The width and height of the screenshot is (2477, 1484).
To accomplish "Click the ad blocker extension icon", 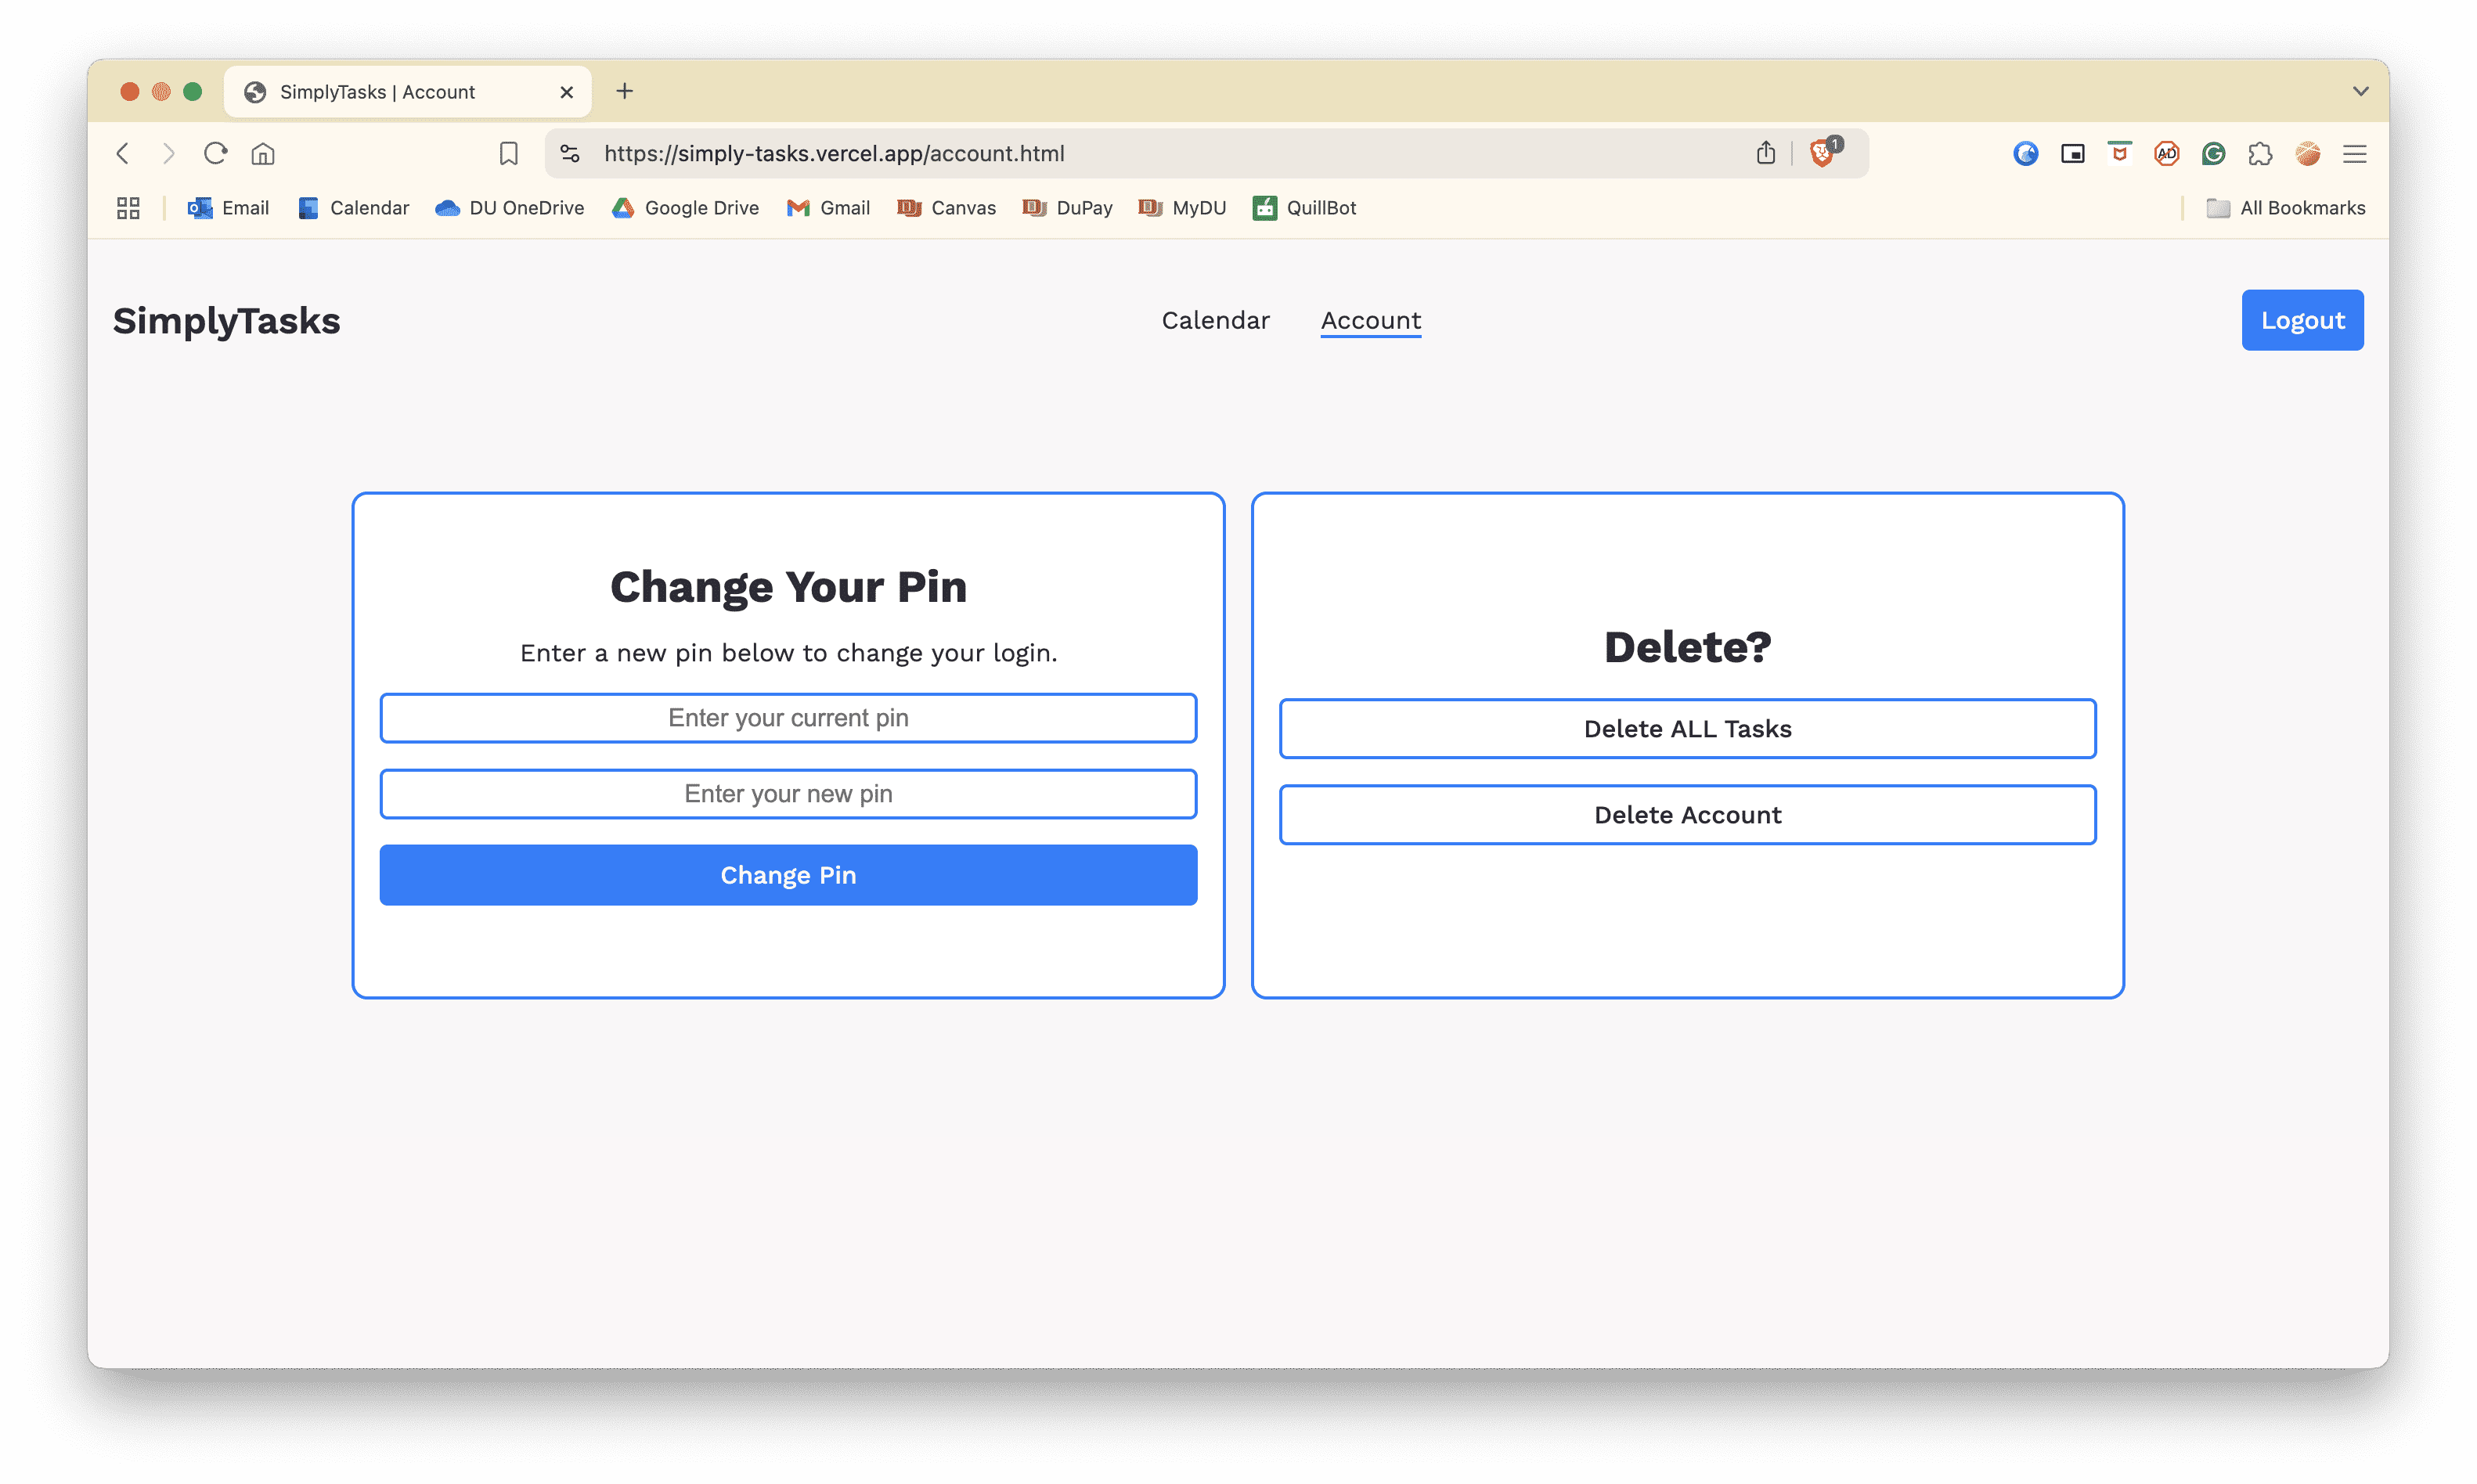I will [x=2166, y=153].
